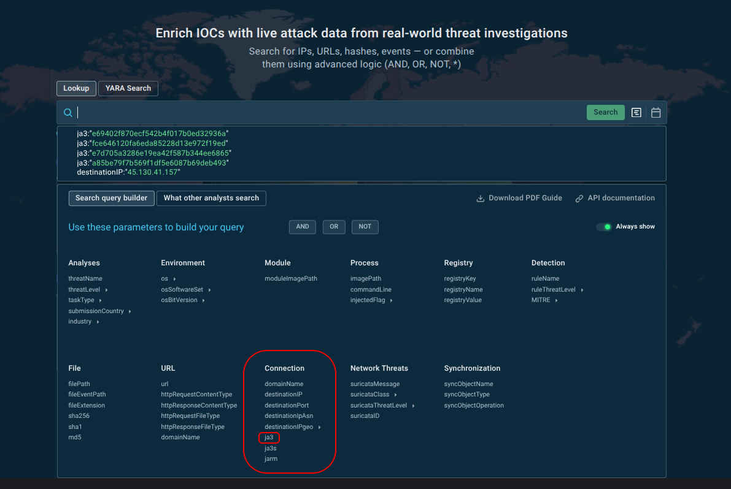731x489 pixels.
Task: Click the magnifying glass search icon
Action: (68, 112)
